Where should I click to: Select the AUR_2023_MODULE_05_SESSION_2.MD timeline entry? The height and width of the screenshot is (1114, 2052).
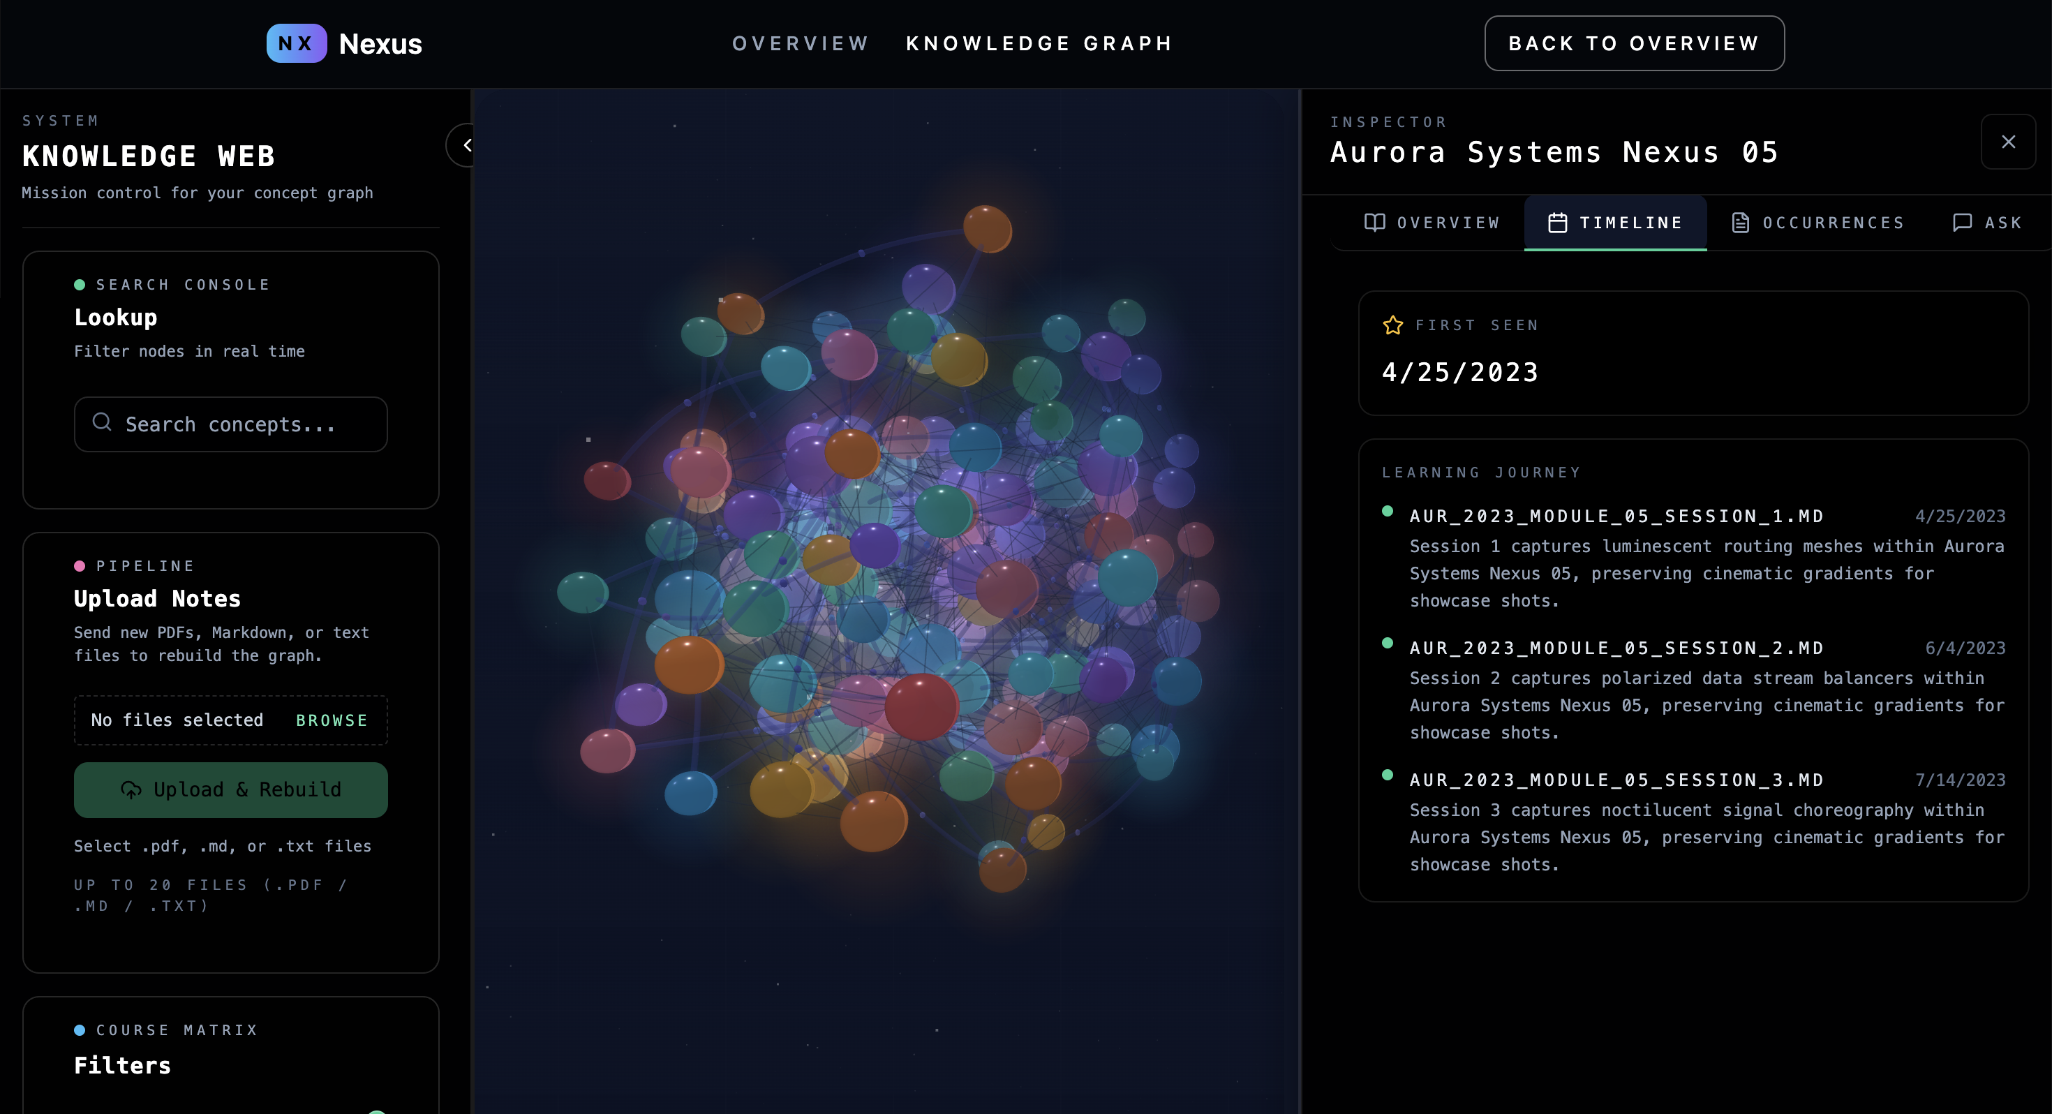click(x=1616, y=648)
